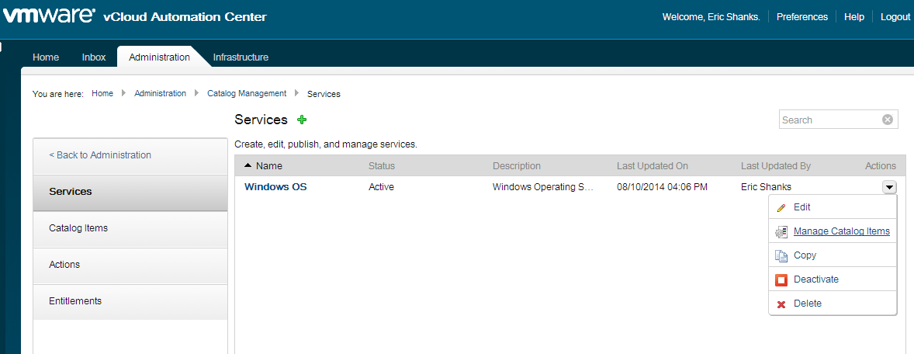Open Catalog Items in the sidebar

click(x=78, y=228)
